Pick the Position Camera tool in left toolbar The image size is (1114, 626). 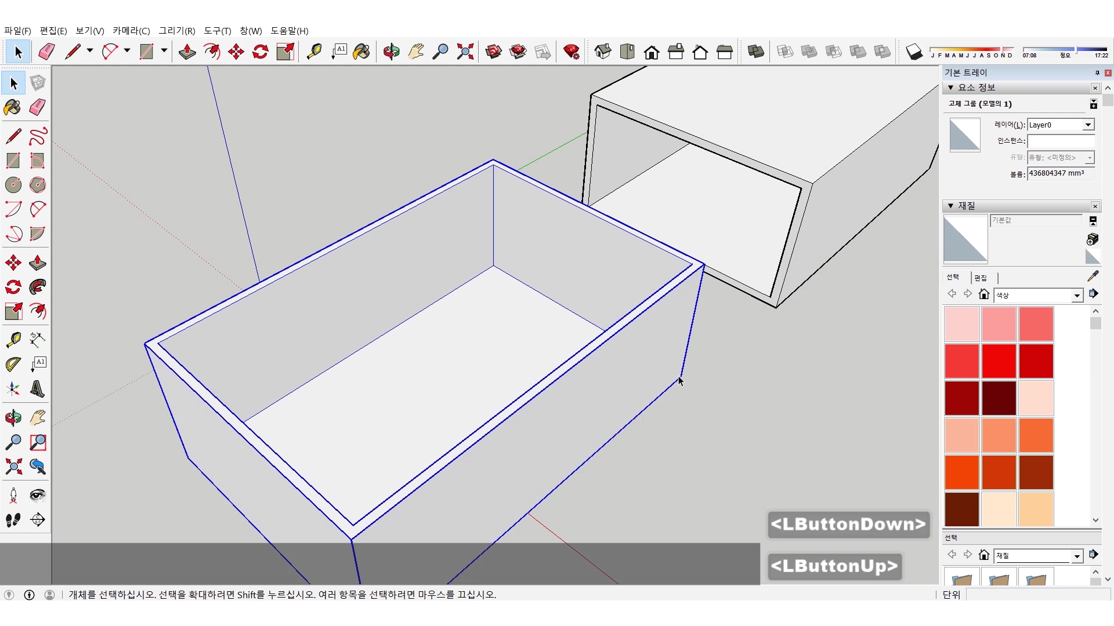pyautogui.click(x=13, y=495)
